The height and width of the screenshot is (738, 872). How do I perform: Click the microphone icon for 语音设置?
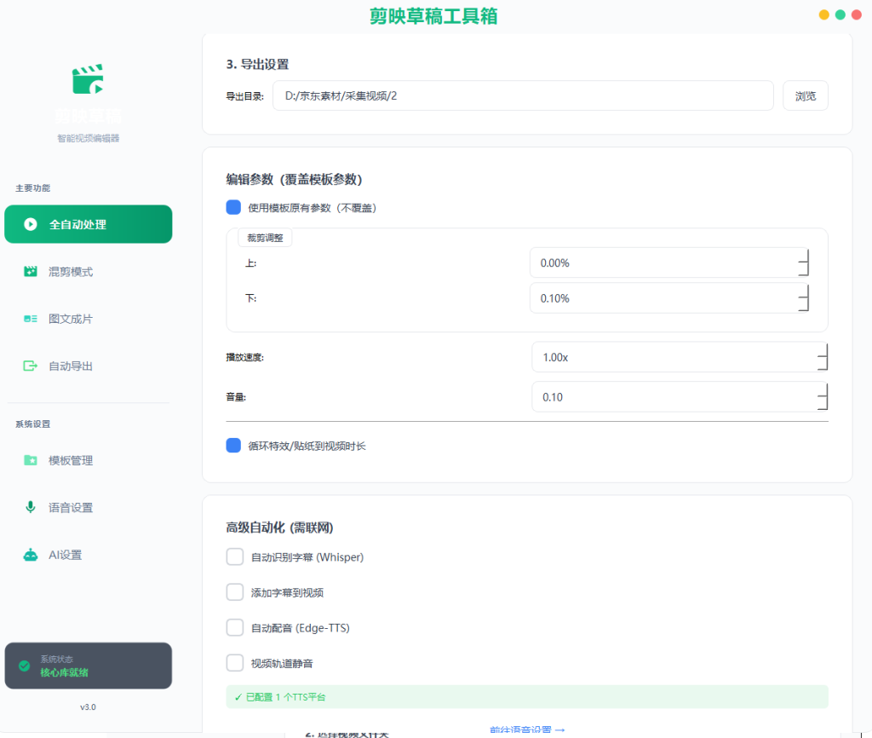(x=31, y=507)
